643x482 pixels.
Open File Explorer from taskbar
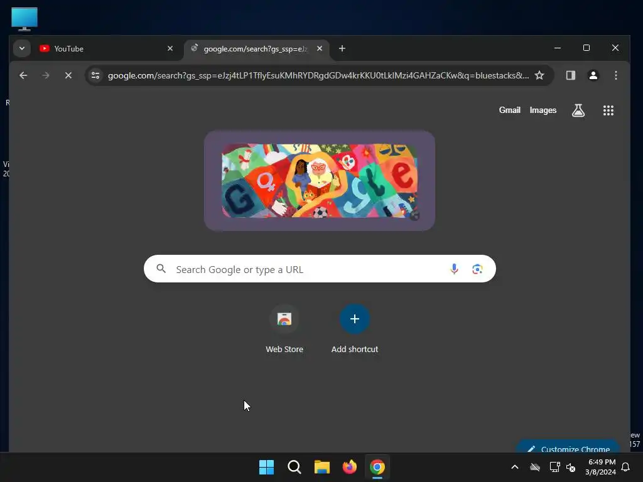(322, 467)
